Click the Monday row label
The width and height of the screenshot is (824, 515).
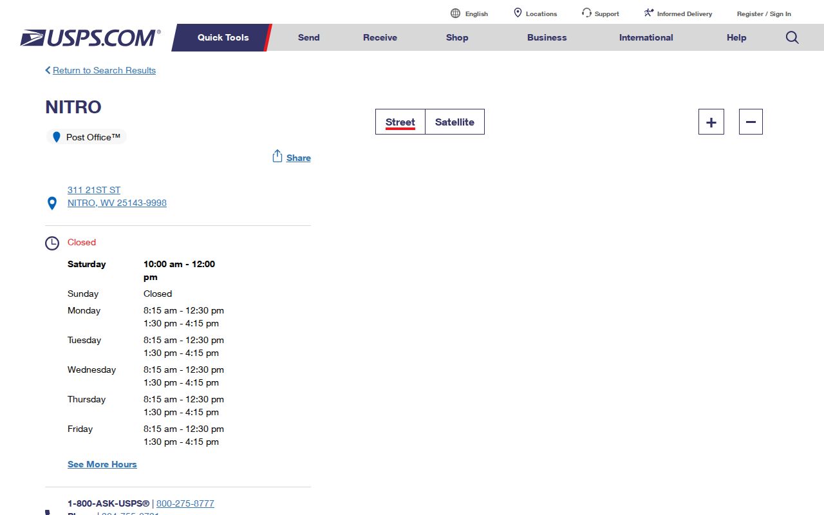point(84,310)
